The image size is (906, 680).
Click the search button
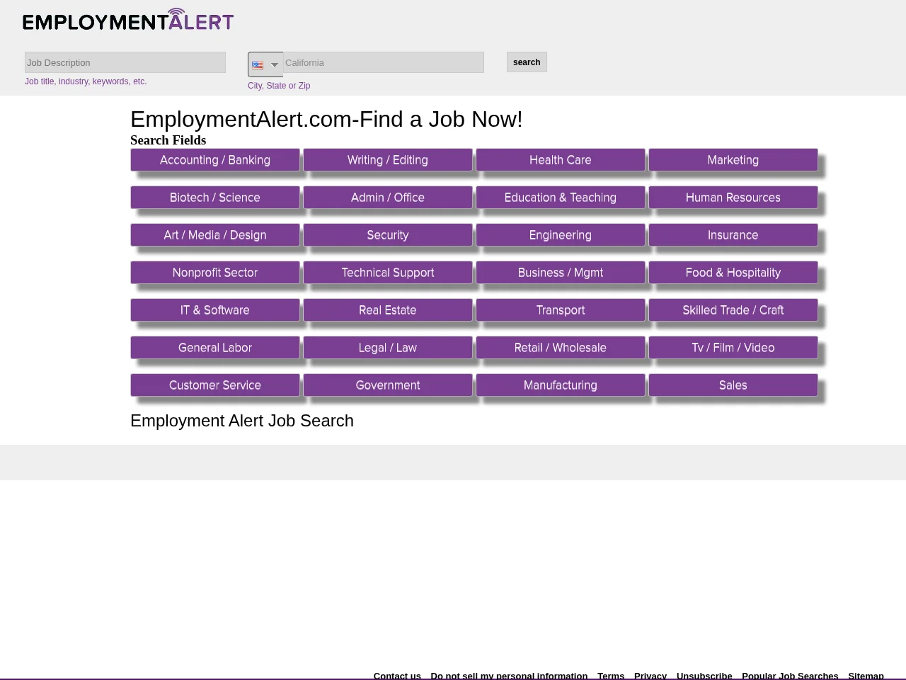click(527, 62)
